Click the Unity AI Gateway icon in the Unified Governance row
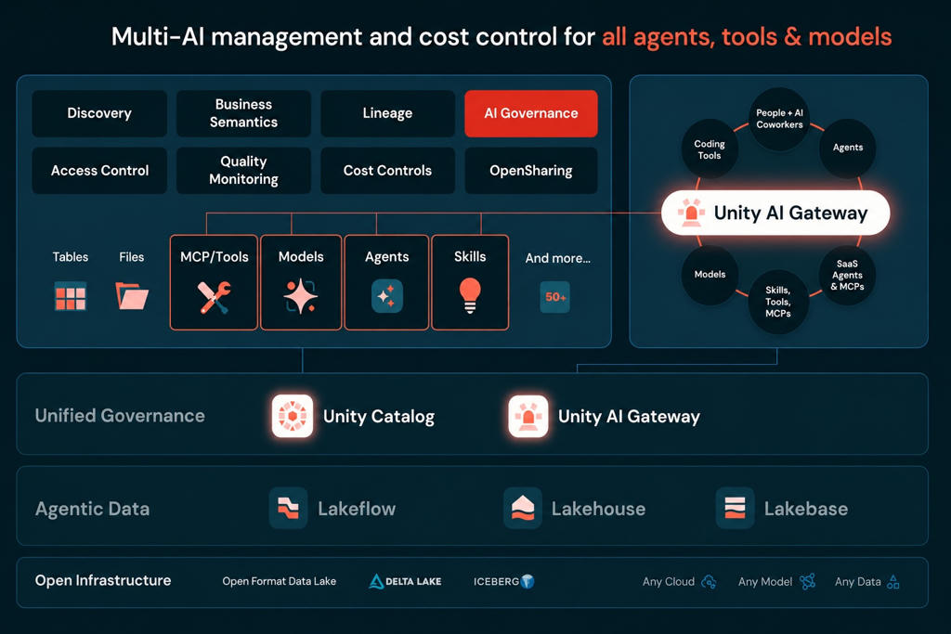This screenshot has width=951, height=634. pyautogui.click(x=528, y=416)
